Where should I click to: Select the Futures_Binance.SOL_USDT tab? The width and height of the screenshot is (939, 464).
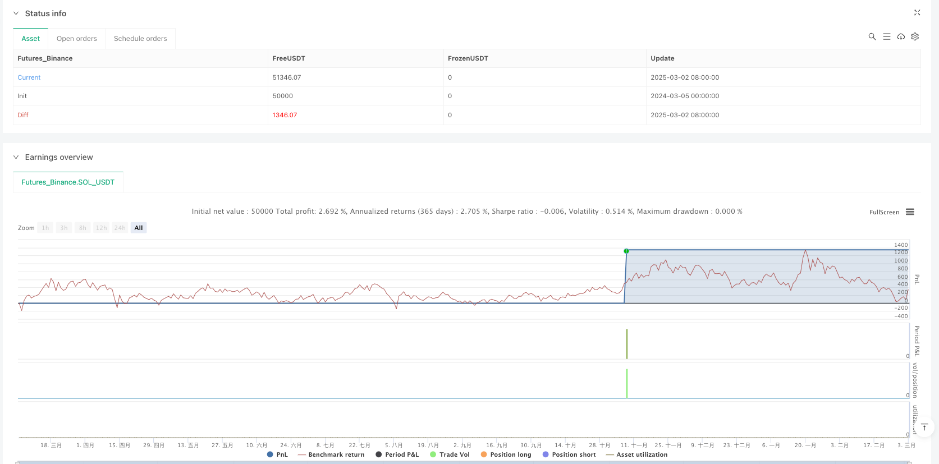(x=68, y=182)
